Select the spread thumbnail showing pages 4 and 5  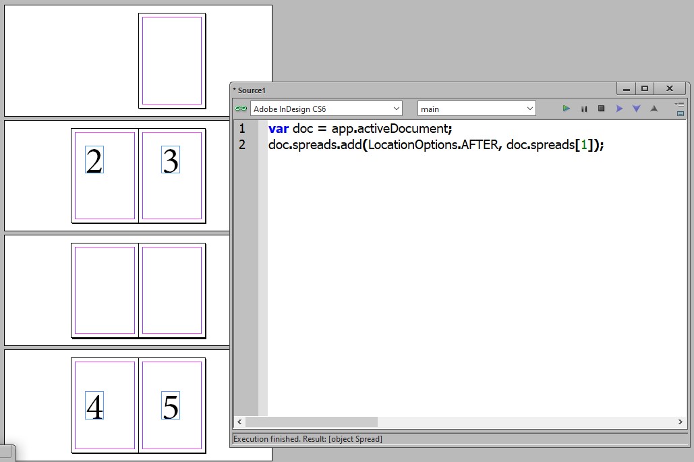click(x=138, y=405)
